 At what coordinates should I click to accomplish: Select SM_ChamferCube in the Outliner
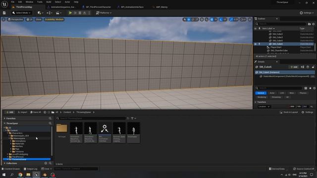coord(279,50)
